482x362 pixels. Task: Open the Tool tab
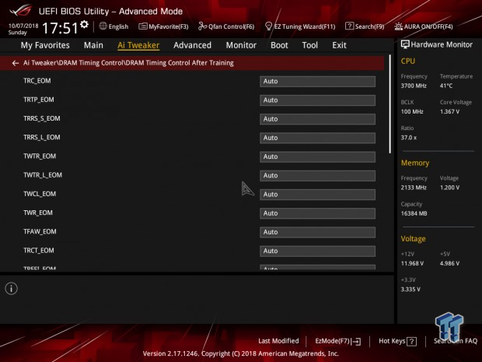310,45
